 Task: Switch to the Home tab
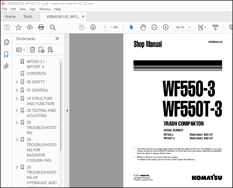tap(10, 16)
